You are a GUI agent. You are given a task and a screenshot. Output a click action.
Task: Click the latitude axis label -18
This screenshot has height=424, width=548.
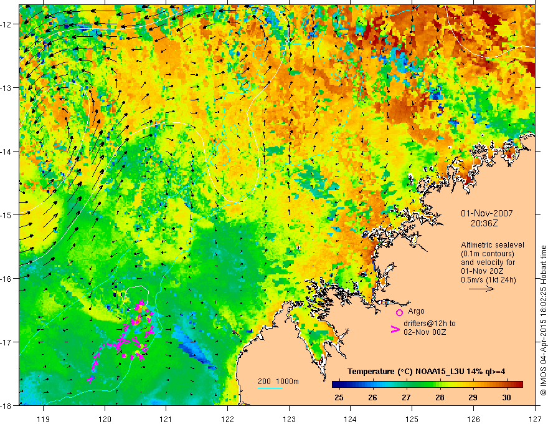click(6, 405)
